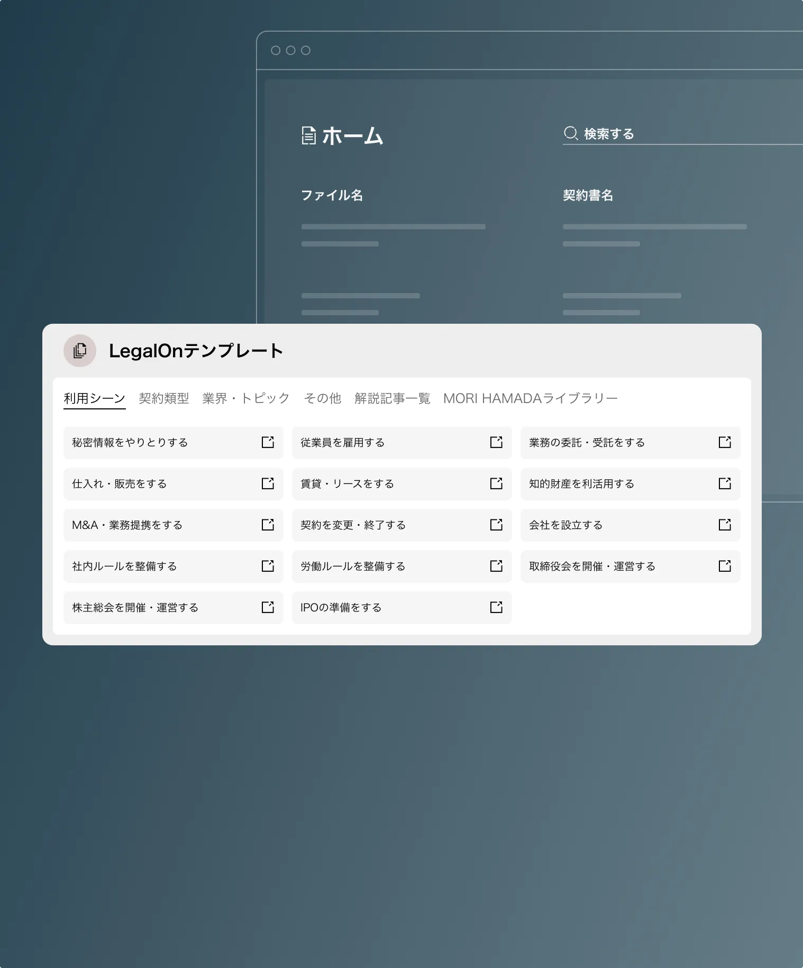Click the magnifier search icon

571,133
